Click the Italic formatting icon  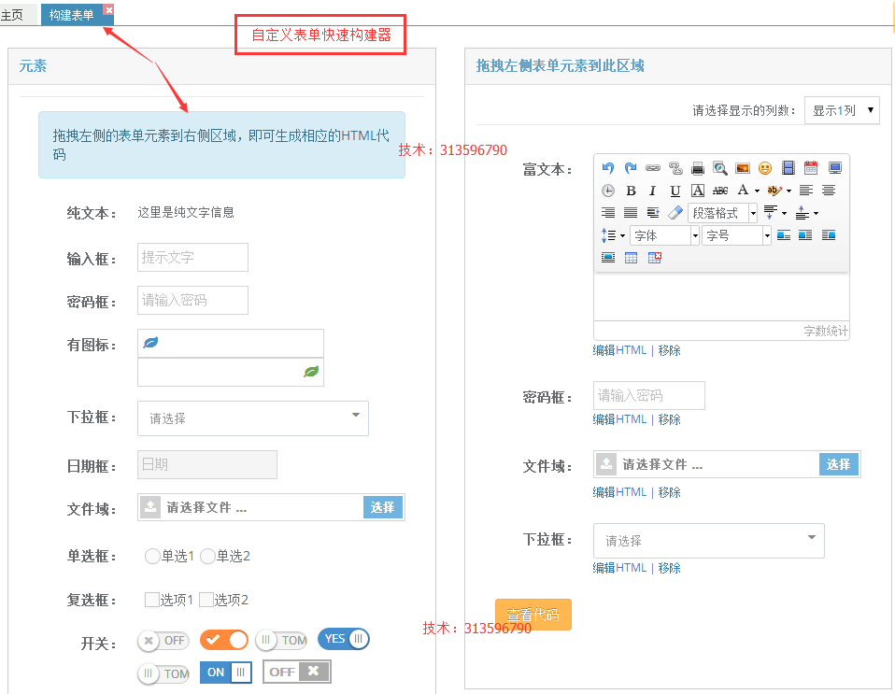pos(652,191)
